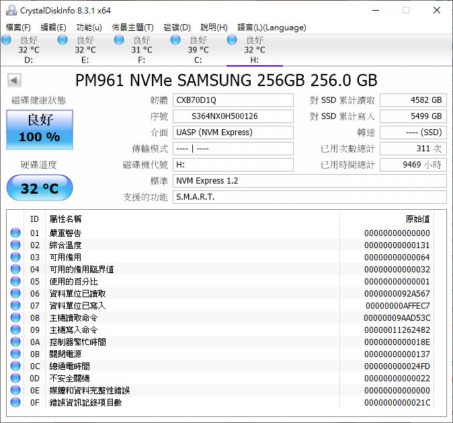
Task: Click the drive letter field H:
Action: 233,165
